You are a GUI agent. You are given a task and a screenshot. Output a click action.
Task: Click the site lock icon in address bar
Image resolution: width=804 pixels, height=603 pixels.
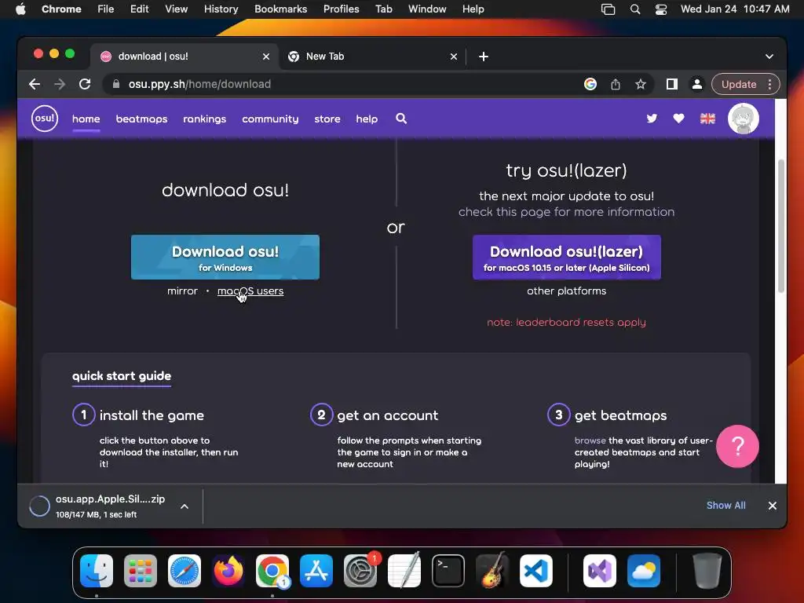coord(116,84)
